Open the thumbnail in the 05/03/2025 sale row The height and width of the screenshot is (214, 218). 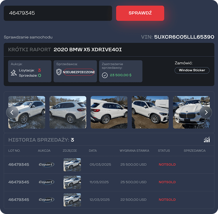72,165
